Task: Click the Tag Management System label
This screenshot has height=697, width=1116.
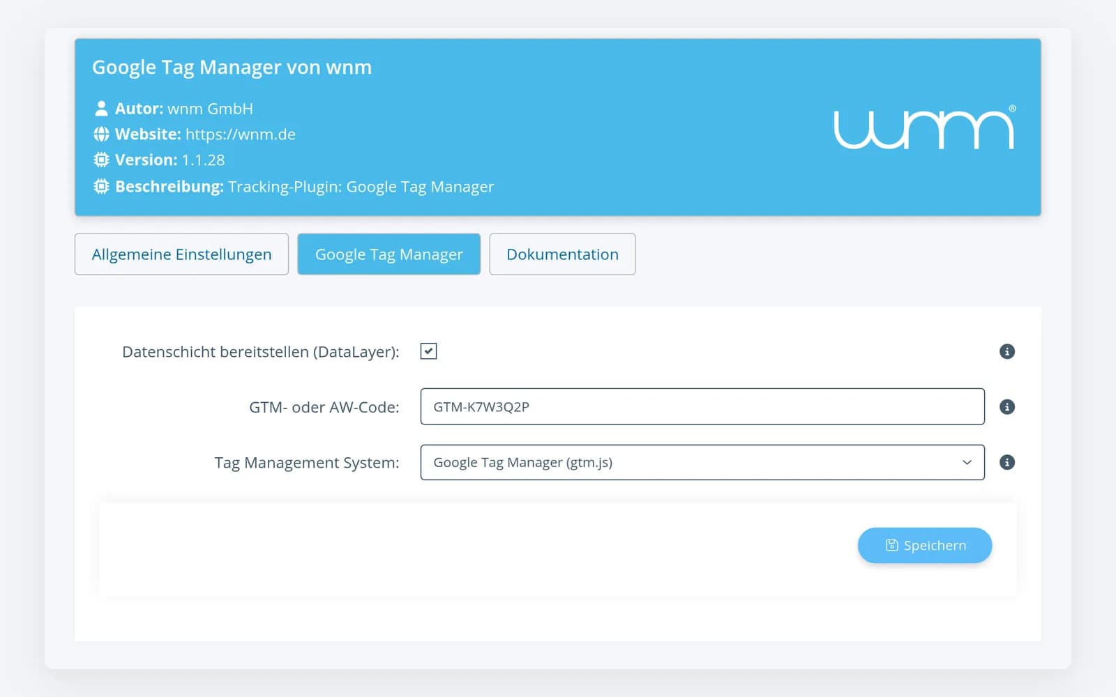Action: (x=307, y=463)
